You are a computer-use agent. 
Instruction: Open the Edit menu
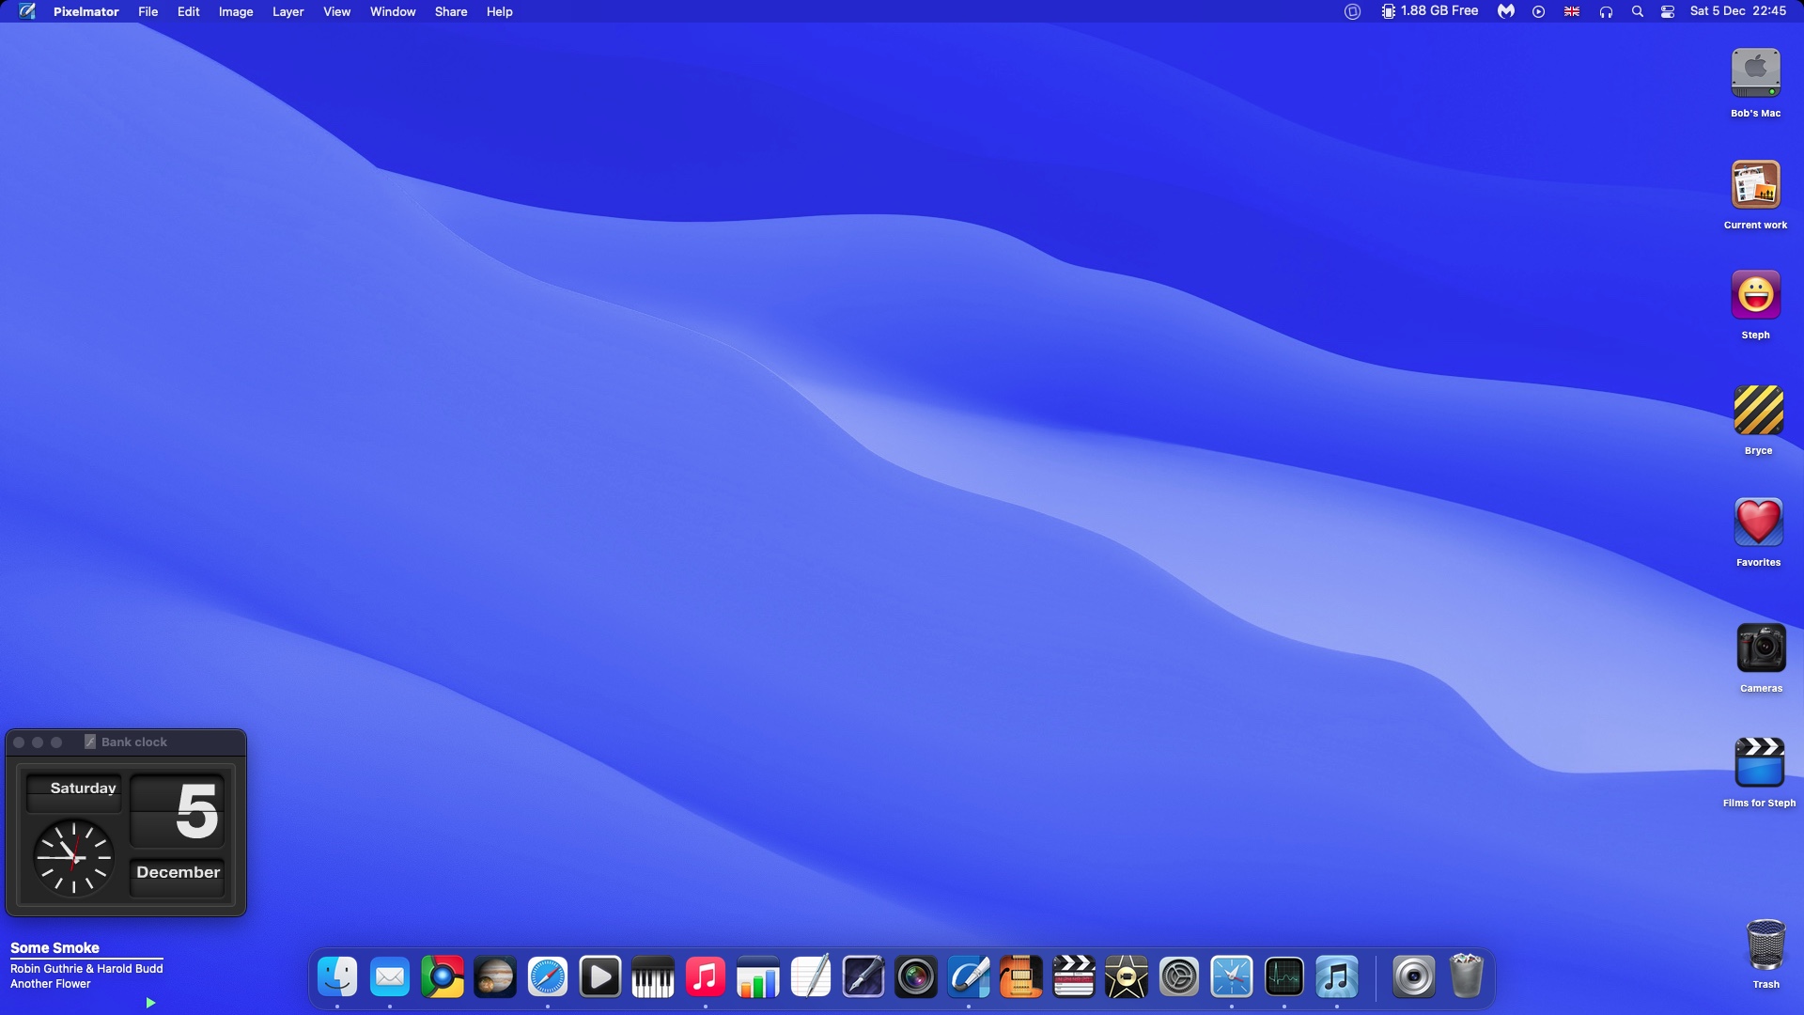[188, 11]
